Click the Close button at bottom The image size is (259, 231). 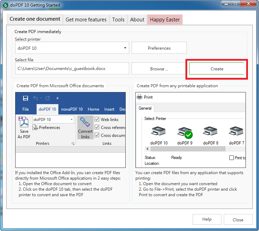(238, 220)
